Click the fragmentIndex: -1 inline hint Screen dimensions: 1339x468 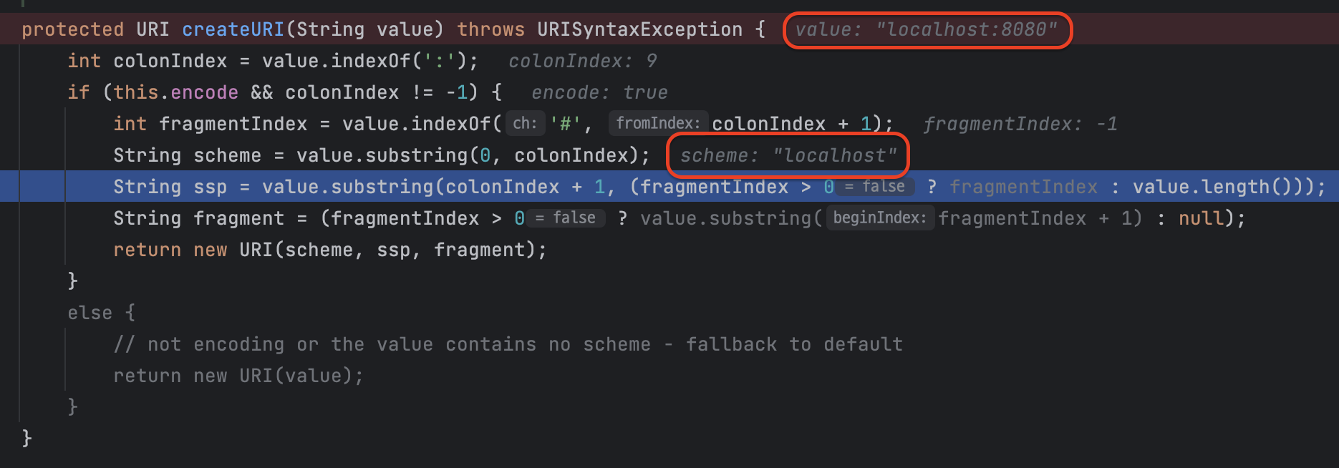coord(1020,124)
